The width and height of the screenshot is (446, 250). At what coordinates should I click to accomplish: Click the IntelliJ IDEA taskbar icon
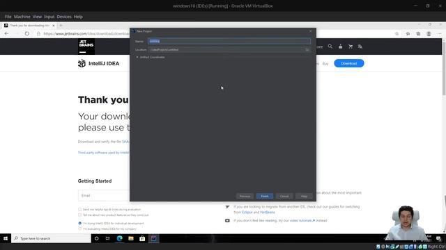(153, 238)
